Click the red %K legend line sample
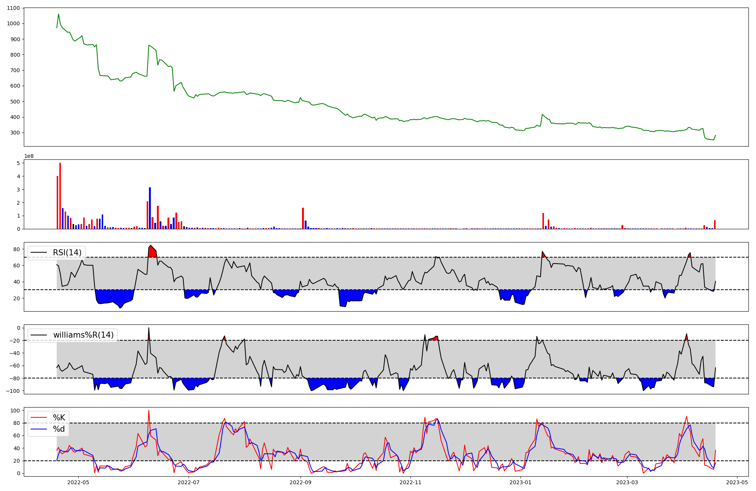This screenshot has height=491, width=756. [39, 417]
